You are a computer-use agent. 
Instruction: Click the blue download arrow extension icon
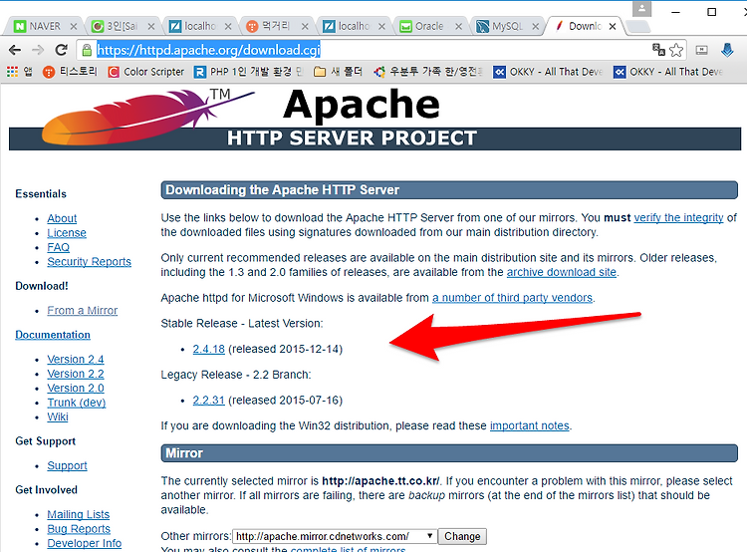(x=727, y=50)
